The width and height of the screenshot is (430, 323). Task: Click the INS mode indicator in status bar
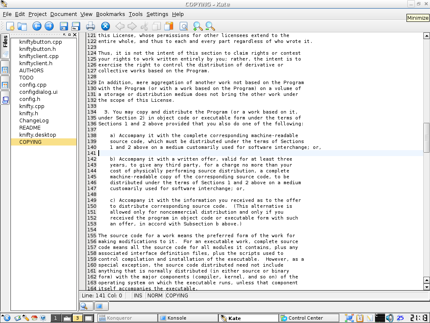click(x=138, y=296)
